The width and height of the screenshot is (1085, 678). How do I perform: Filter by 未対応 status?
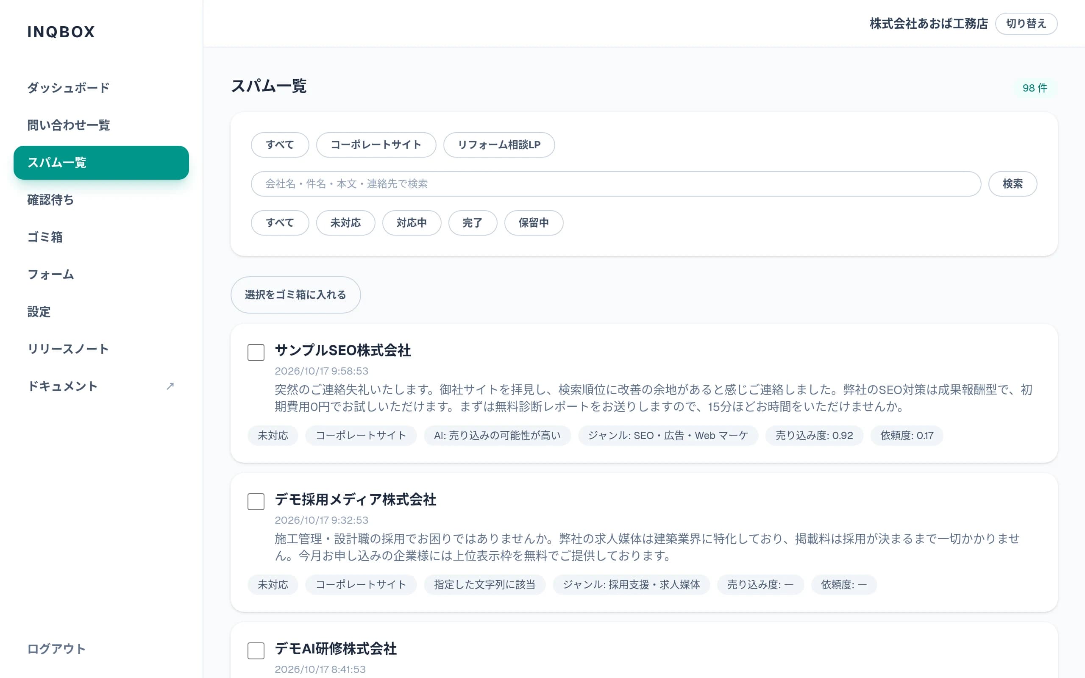pyautogui.click(x=345, y=223)
